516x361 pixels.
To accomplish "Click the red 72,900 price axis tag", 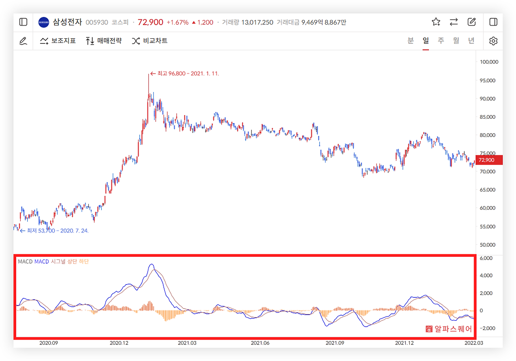I will pyautogui.click(x=489, y=160).
